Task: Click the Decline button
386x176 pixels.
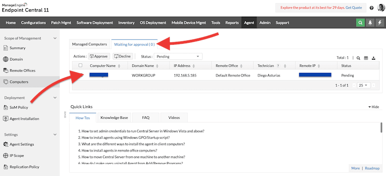Action: point(123,56)
